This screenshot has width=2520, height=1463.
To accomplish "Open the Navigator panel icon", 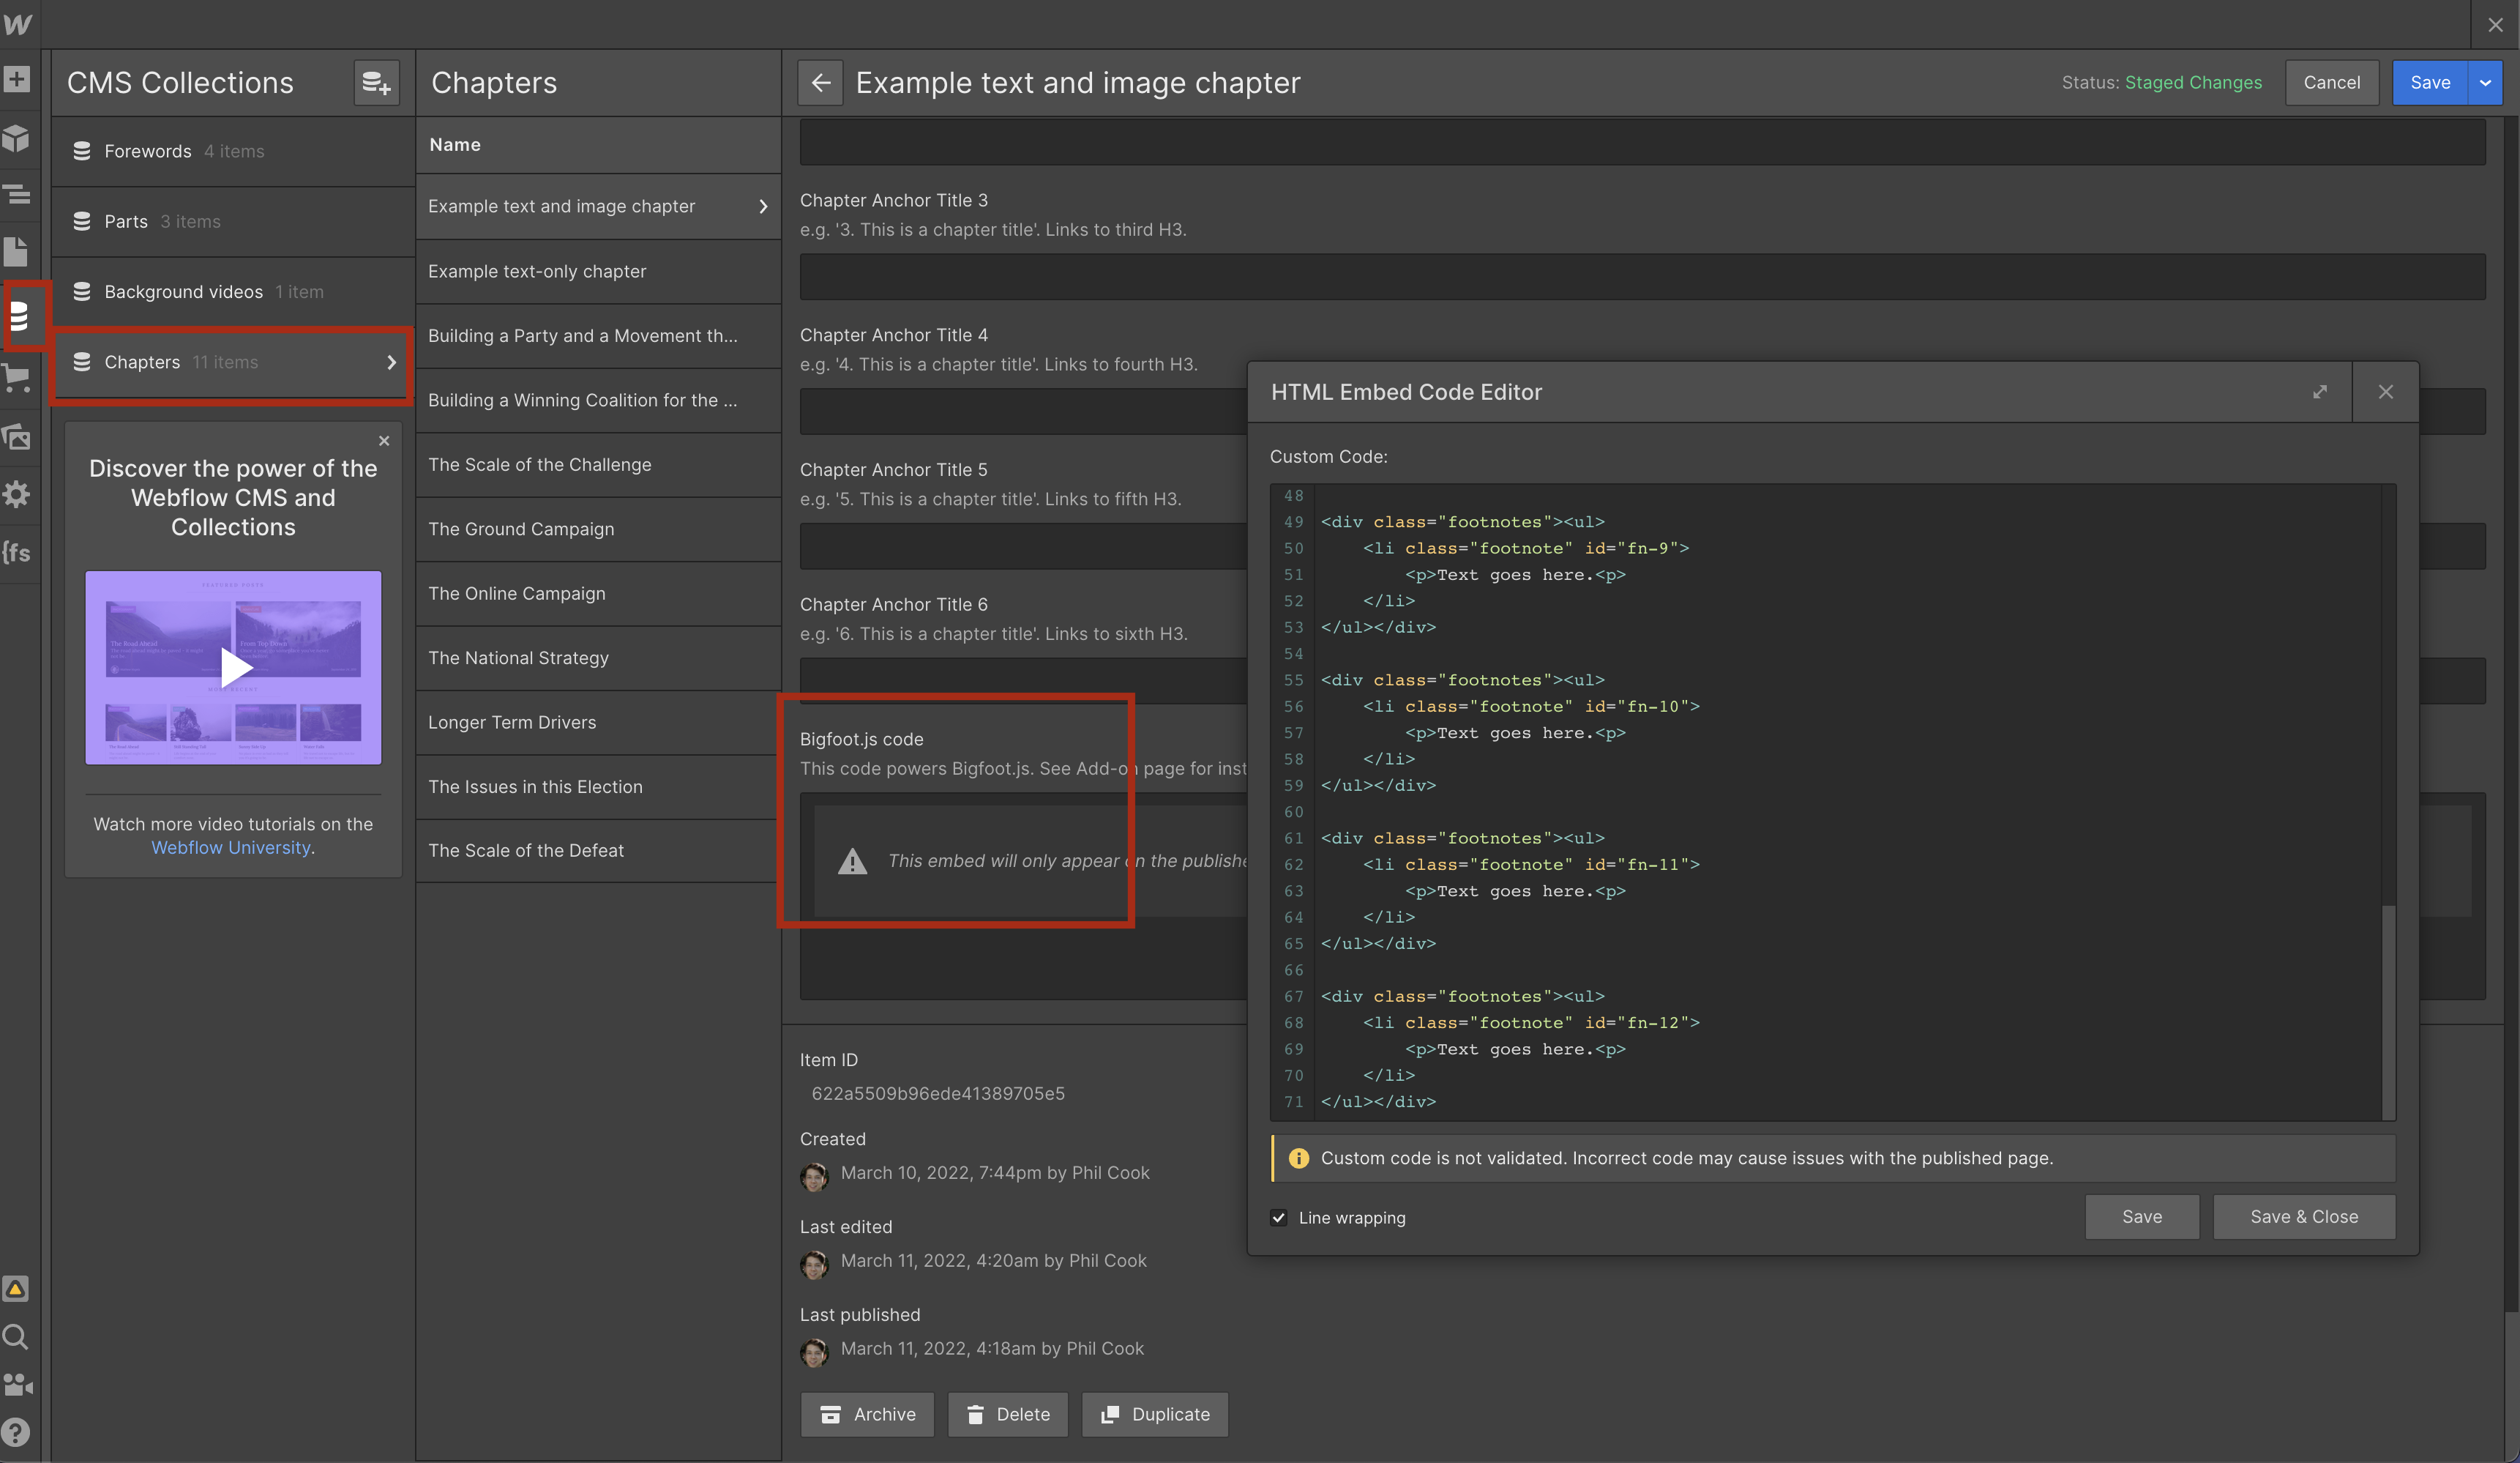I will (x=17, y=194).
